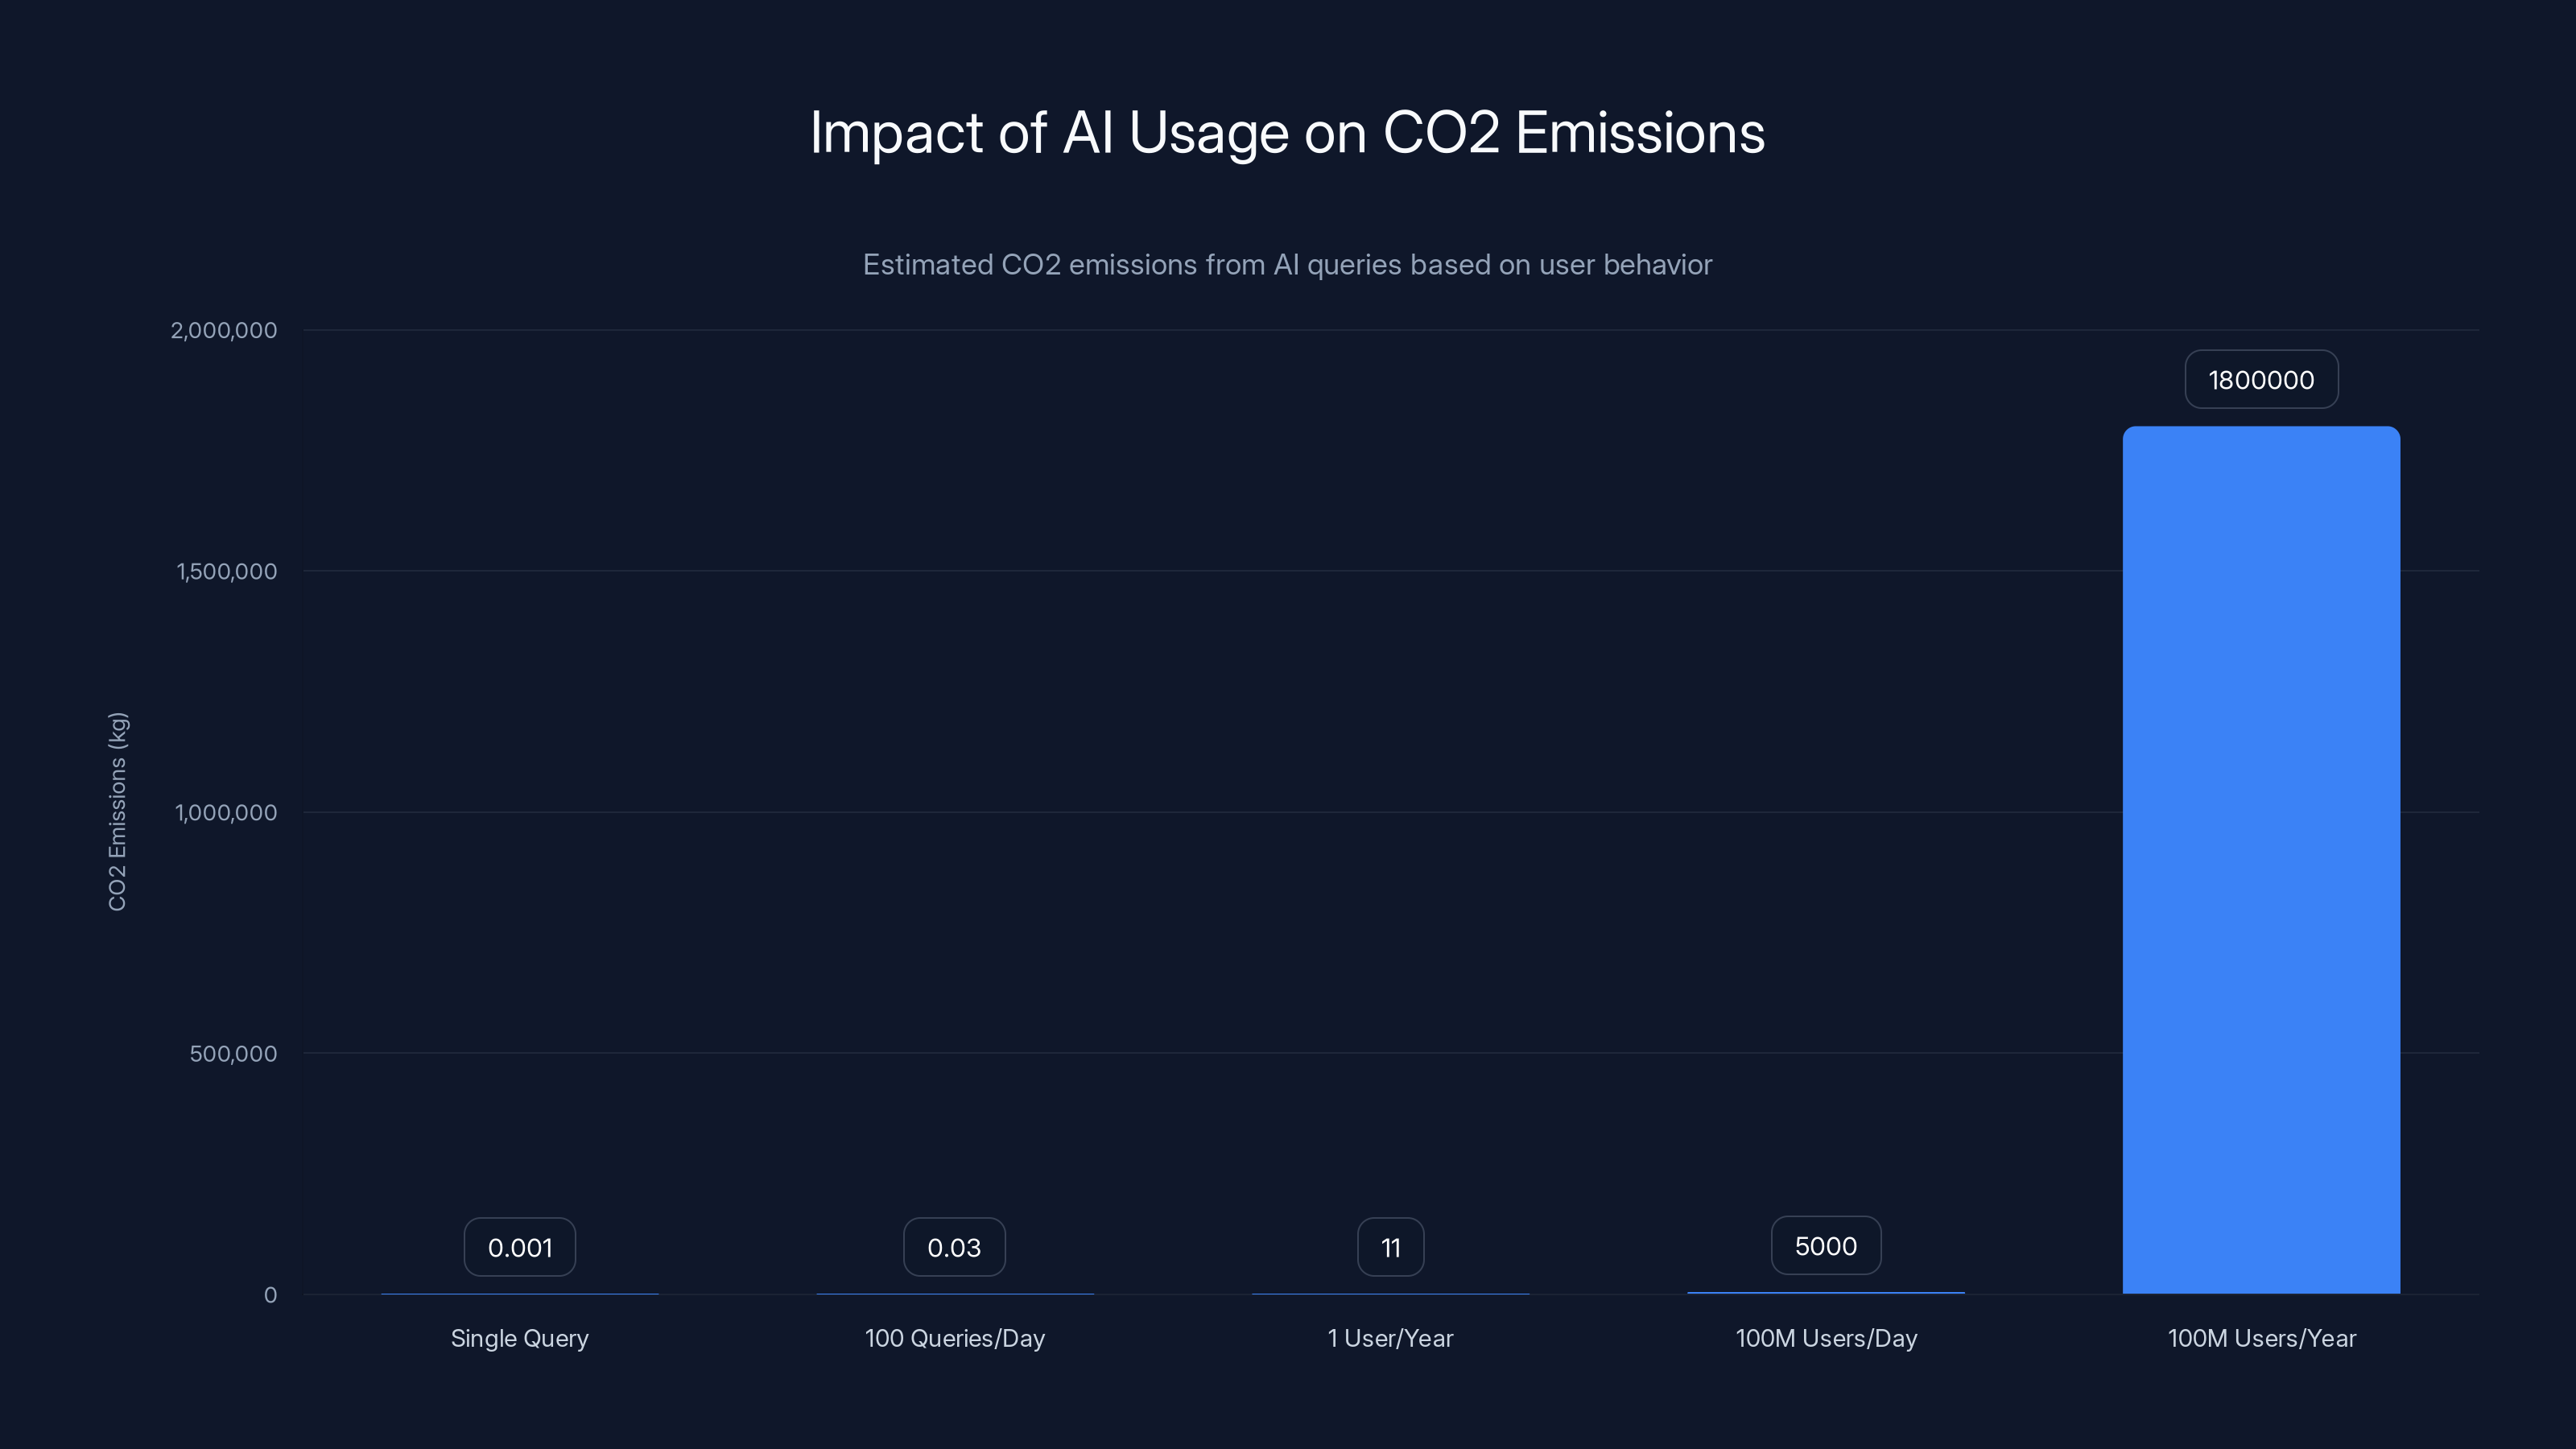This screenshot has height=1449, width=2576.
Task: Click the 5000 data label badge
Action: tap(1825, 1245)
